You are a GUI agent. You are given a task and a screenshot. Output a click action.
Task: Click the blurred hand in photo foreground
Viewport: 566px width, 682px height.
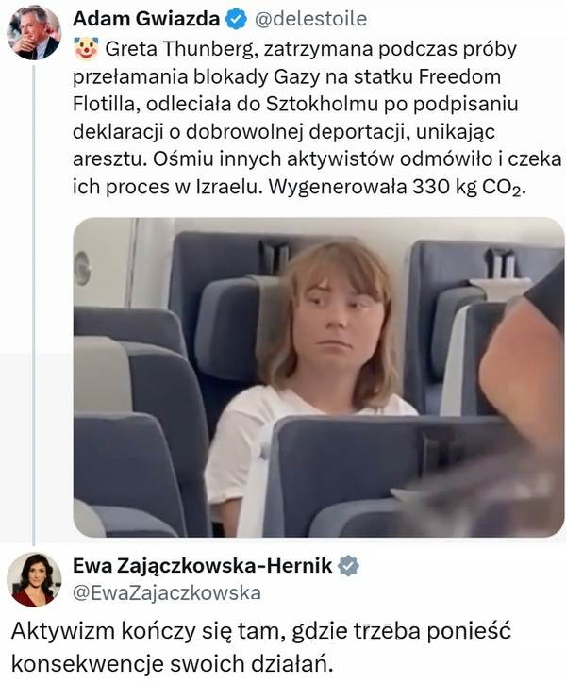point(520,370)
